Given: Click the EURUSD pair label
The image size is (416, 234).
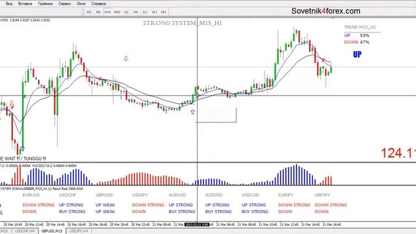Looking at the screenshot, I should point(31,195).
